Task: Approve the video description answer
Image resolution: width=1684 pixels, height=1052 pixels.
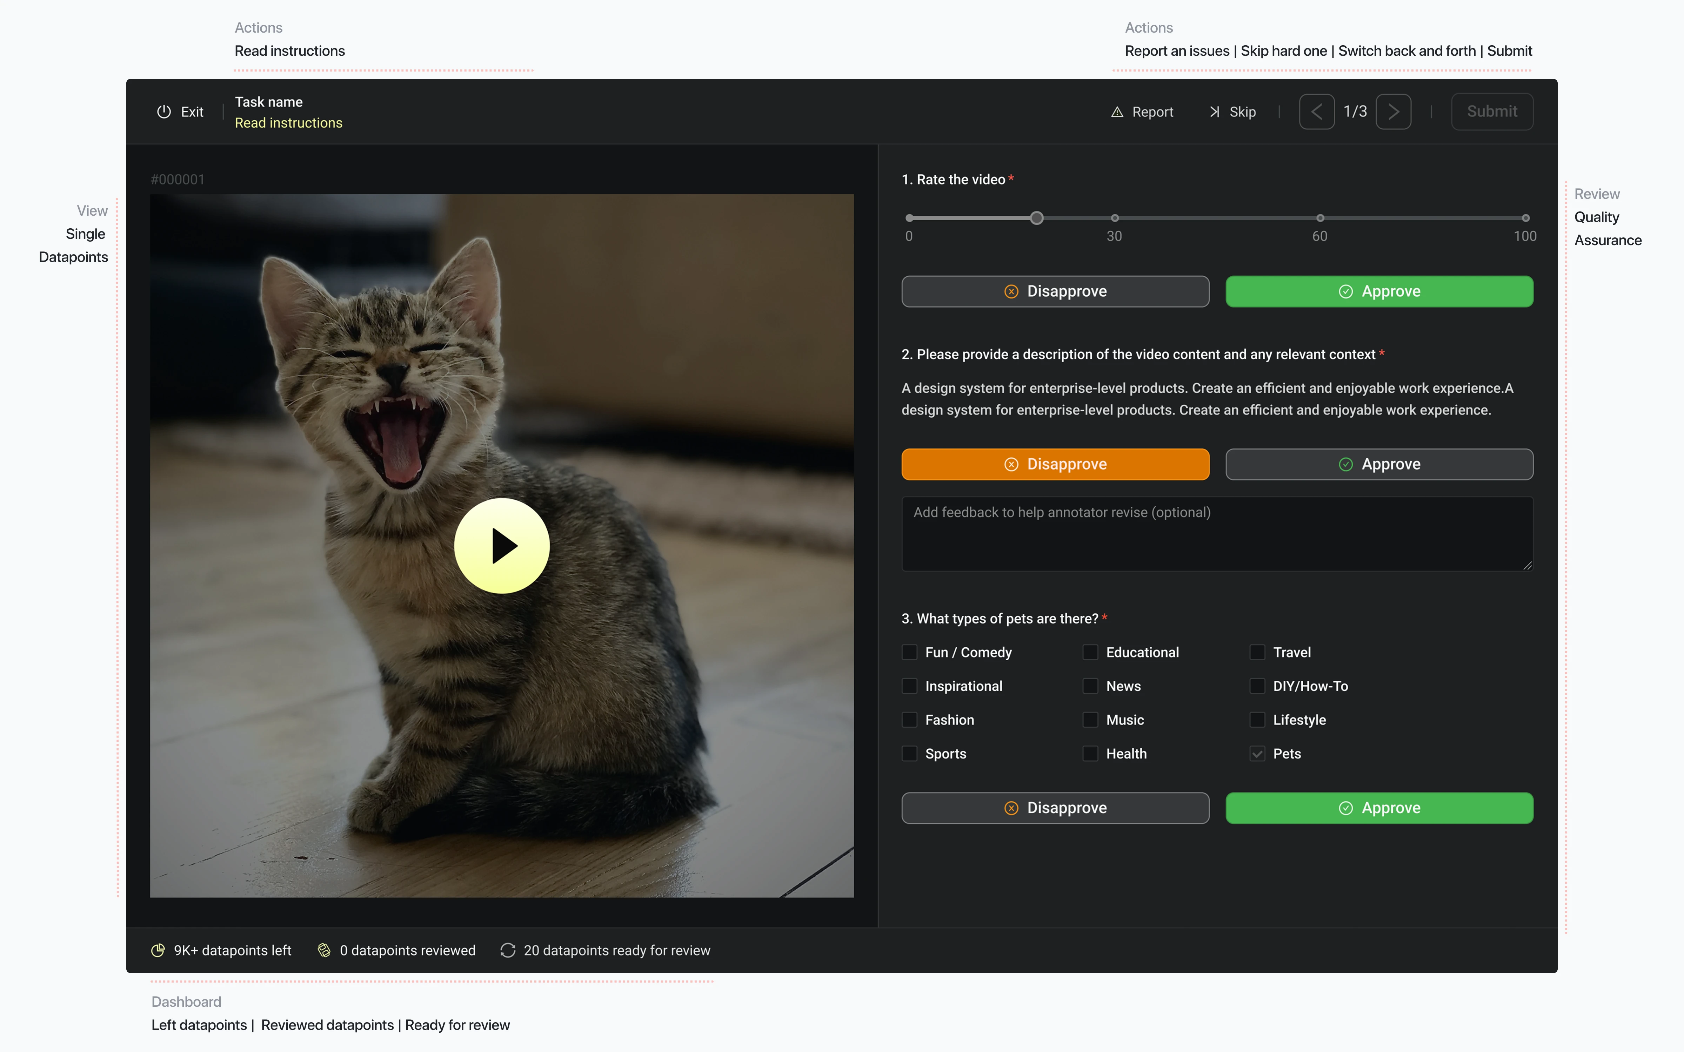Action: [x=1378, y=464]
